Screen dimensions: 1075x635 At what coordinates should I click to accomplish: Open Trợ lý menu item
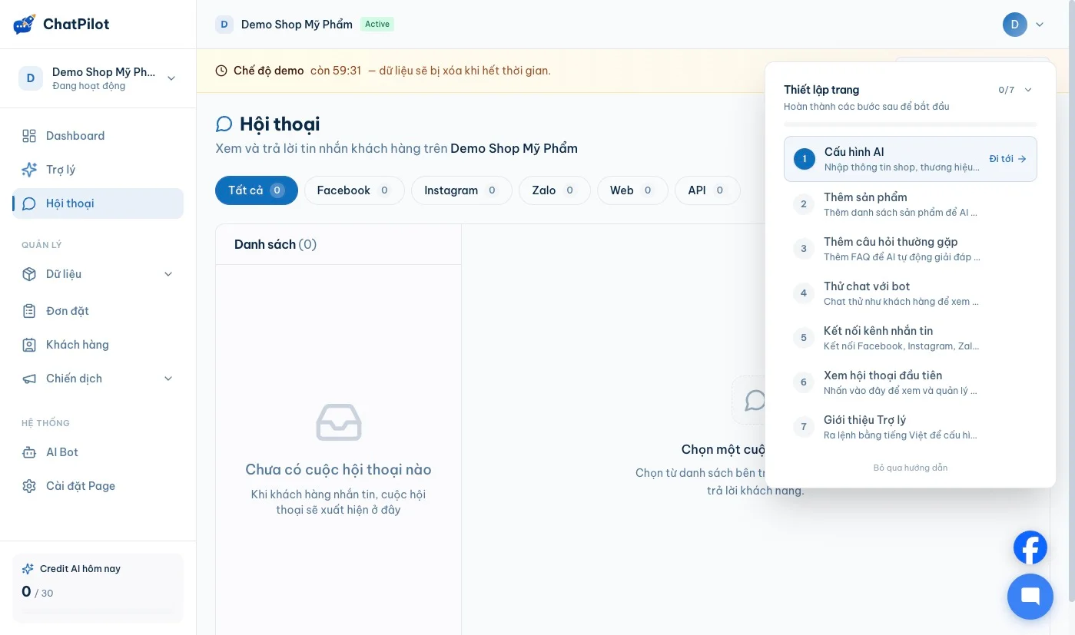coord(98,170)
